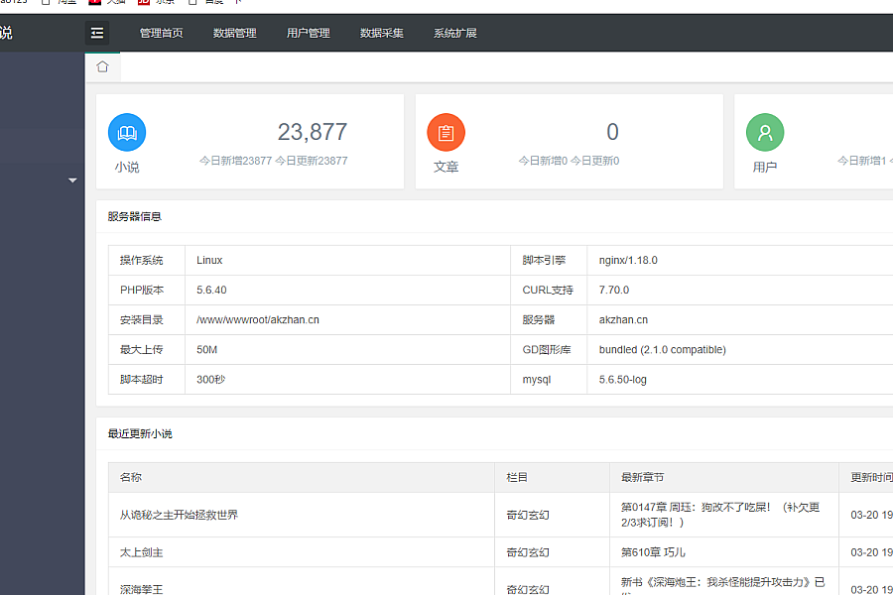The width and height of the screenshot is (893, 595).
Task: Open the home icon tab
Action: tap(102, 67)
